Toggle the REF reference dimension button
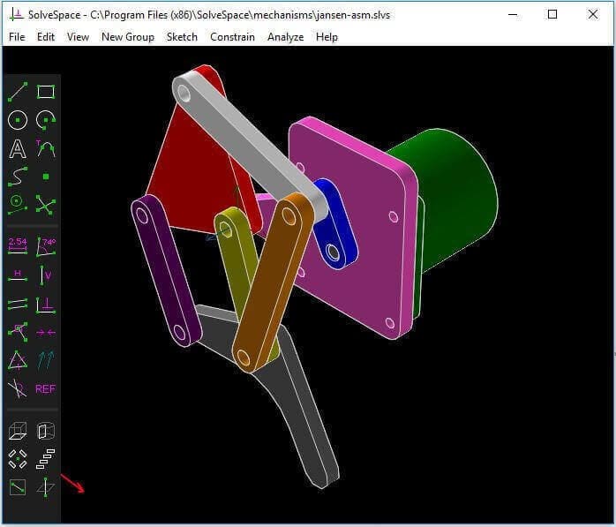Screen dimensions: 616x527 pyautogui.click(x=46, y=388)
